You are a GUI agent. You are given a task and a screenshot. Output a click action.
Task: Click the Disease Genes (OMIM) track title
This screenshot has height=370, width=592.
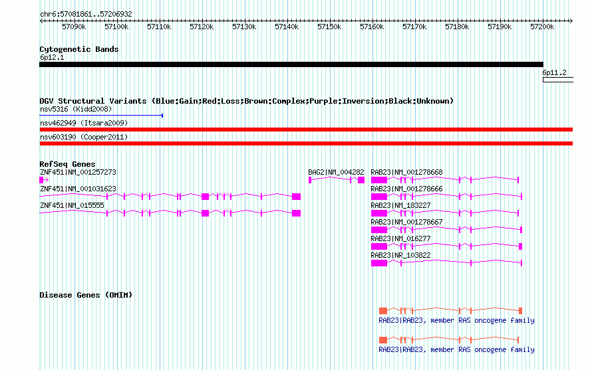pos(86,295)
